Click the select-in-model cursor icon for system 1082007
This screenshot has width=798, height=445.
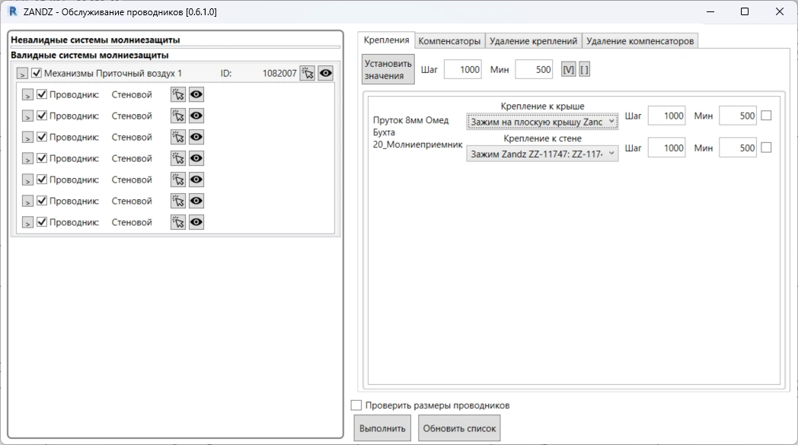click(x=307, y=73)
